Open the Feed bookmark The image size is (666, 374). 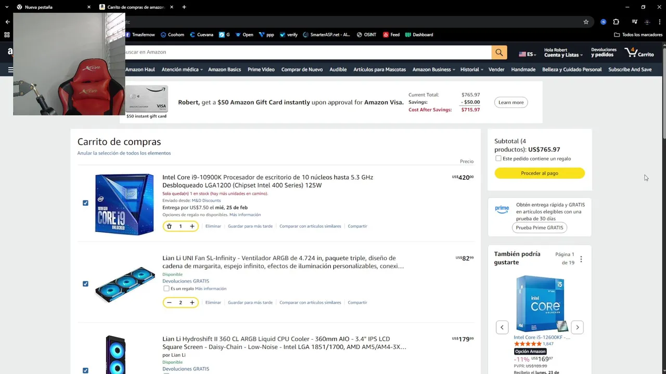(391, 35)
